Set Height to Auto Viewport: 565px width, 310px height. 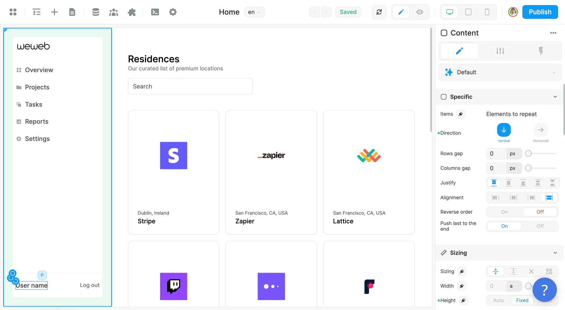point(498,301)
